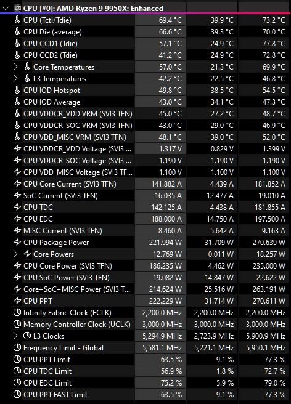This screenshot has width=291, height=404.
Task: Click thermometer icon beside CPU IOD Average
Action: pyautogui.click(x=17, y=102)
